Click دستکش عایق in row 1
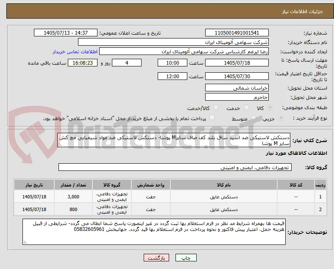Screen dimensions: 334x269 (224, 197)
